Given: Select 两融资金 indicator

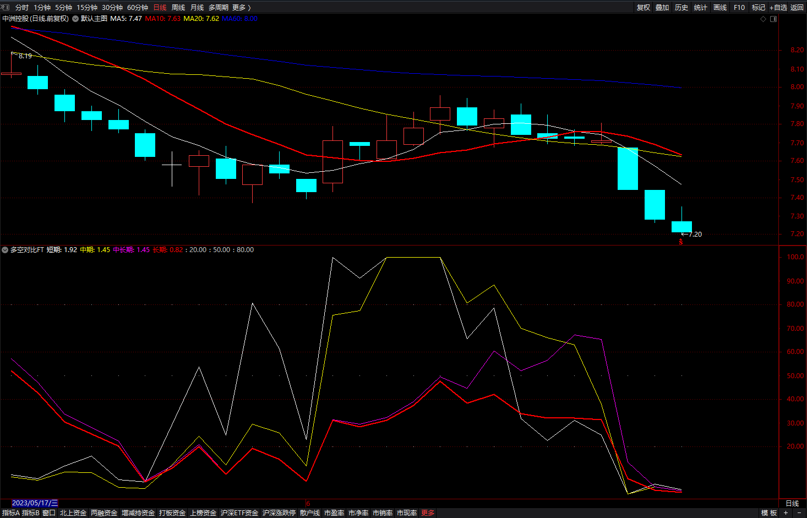Looking at the screenshot, I should click(x=104, y=513).
